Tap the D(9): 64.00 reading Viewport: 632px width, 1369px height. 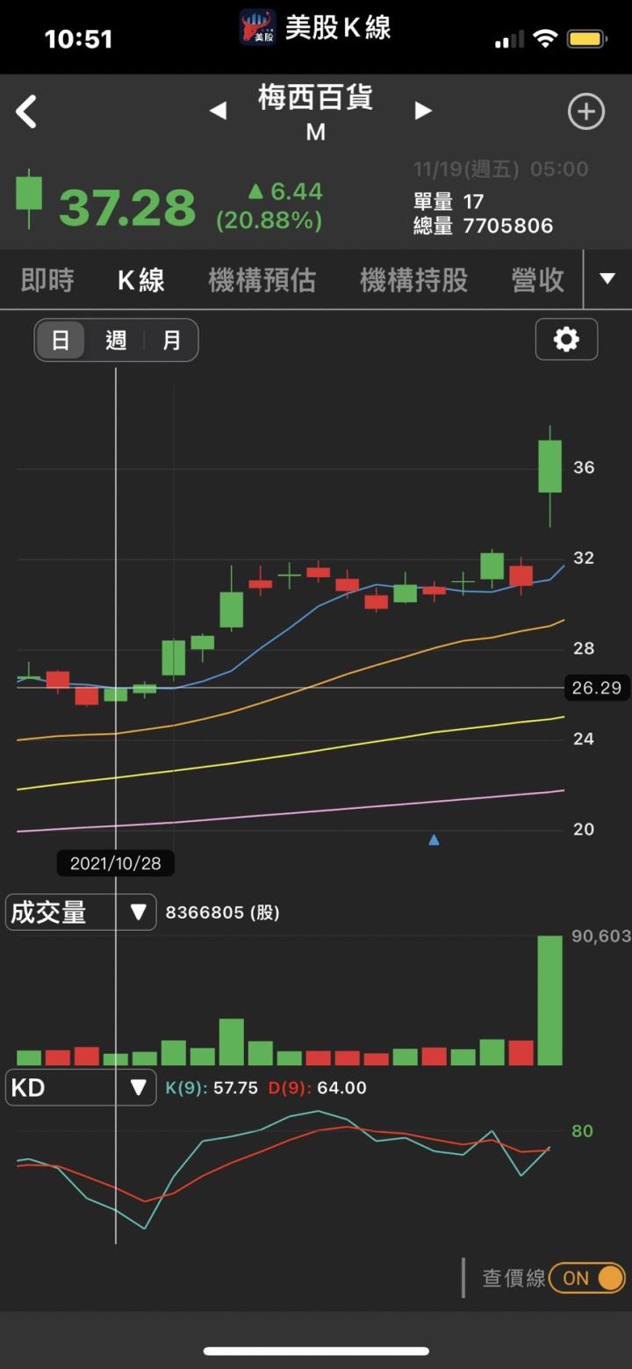(x=318, y=1088)
